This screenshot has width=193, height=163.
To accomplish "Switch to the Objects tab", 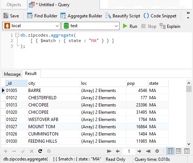I will 14,5.
